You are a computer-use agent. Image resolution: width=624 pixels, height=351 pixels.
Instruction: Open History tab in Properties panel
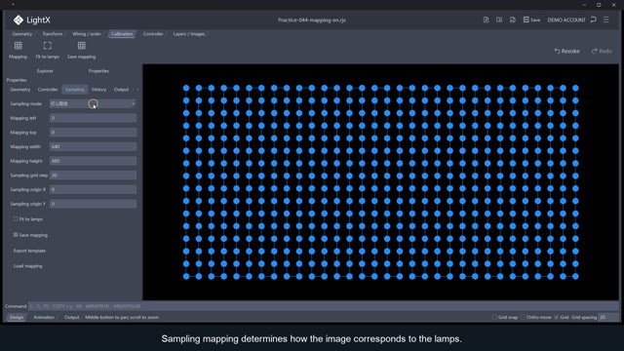coord(99,90)
